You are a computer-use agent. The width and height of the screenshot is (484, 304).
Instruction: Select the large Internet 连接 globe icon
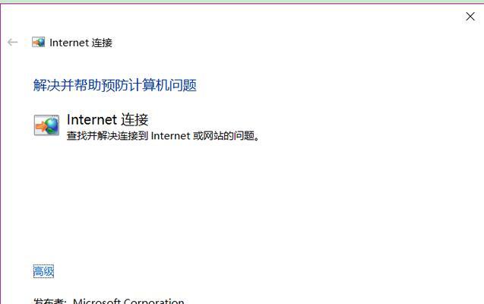point(46,125)
